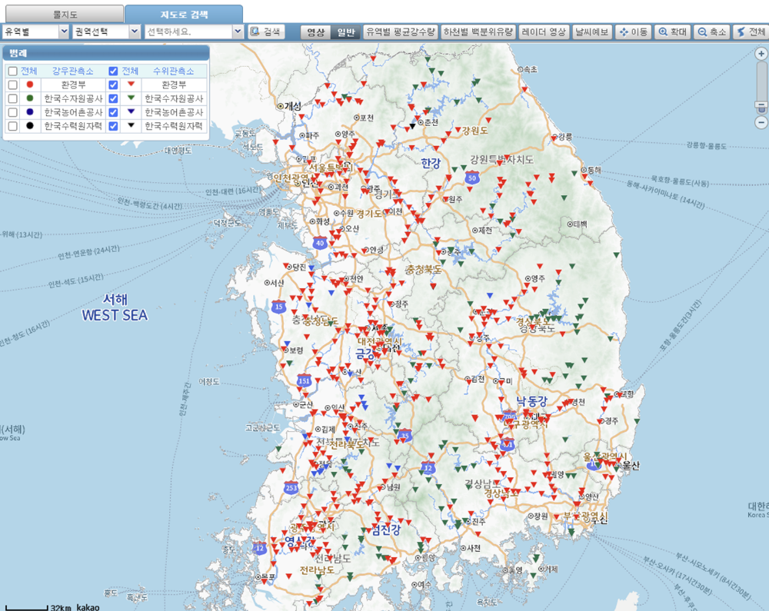
Task: Switch to the 물지도 tab
Action: pyautogui.click(x=65, y=14)
